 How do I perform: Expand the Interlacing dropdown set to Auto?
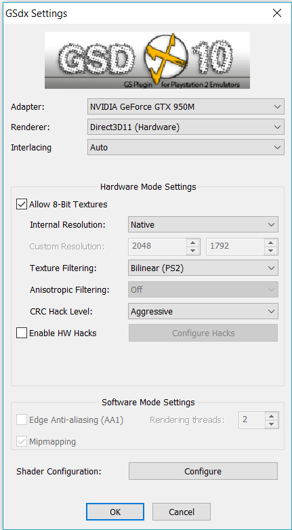186,147
